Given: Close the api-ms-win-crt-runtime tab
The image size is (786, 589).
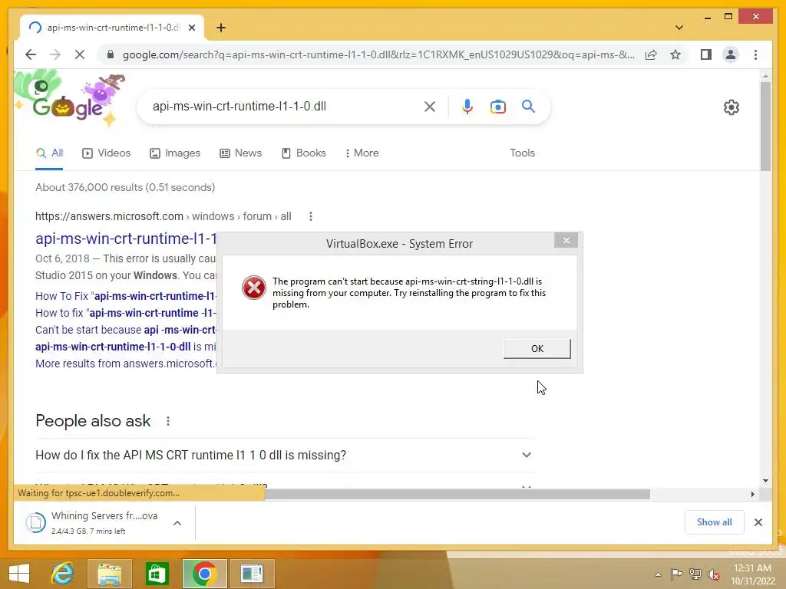Looking at the screenshot, I should click(191, 28).
